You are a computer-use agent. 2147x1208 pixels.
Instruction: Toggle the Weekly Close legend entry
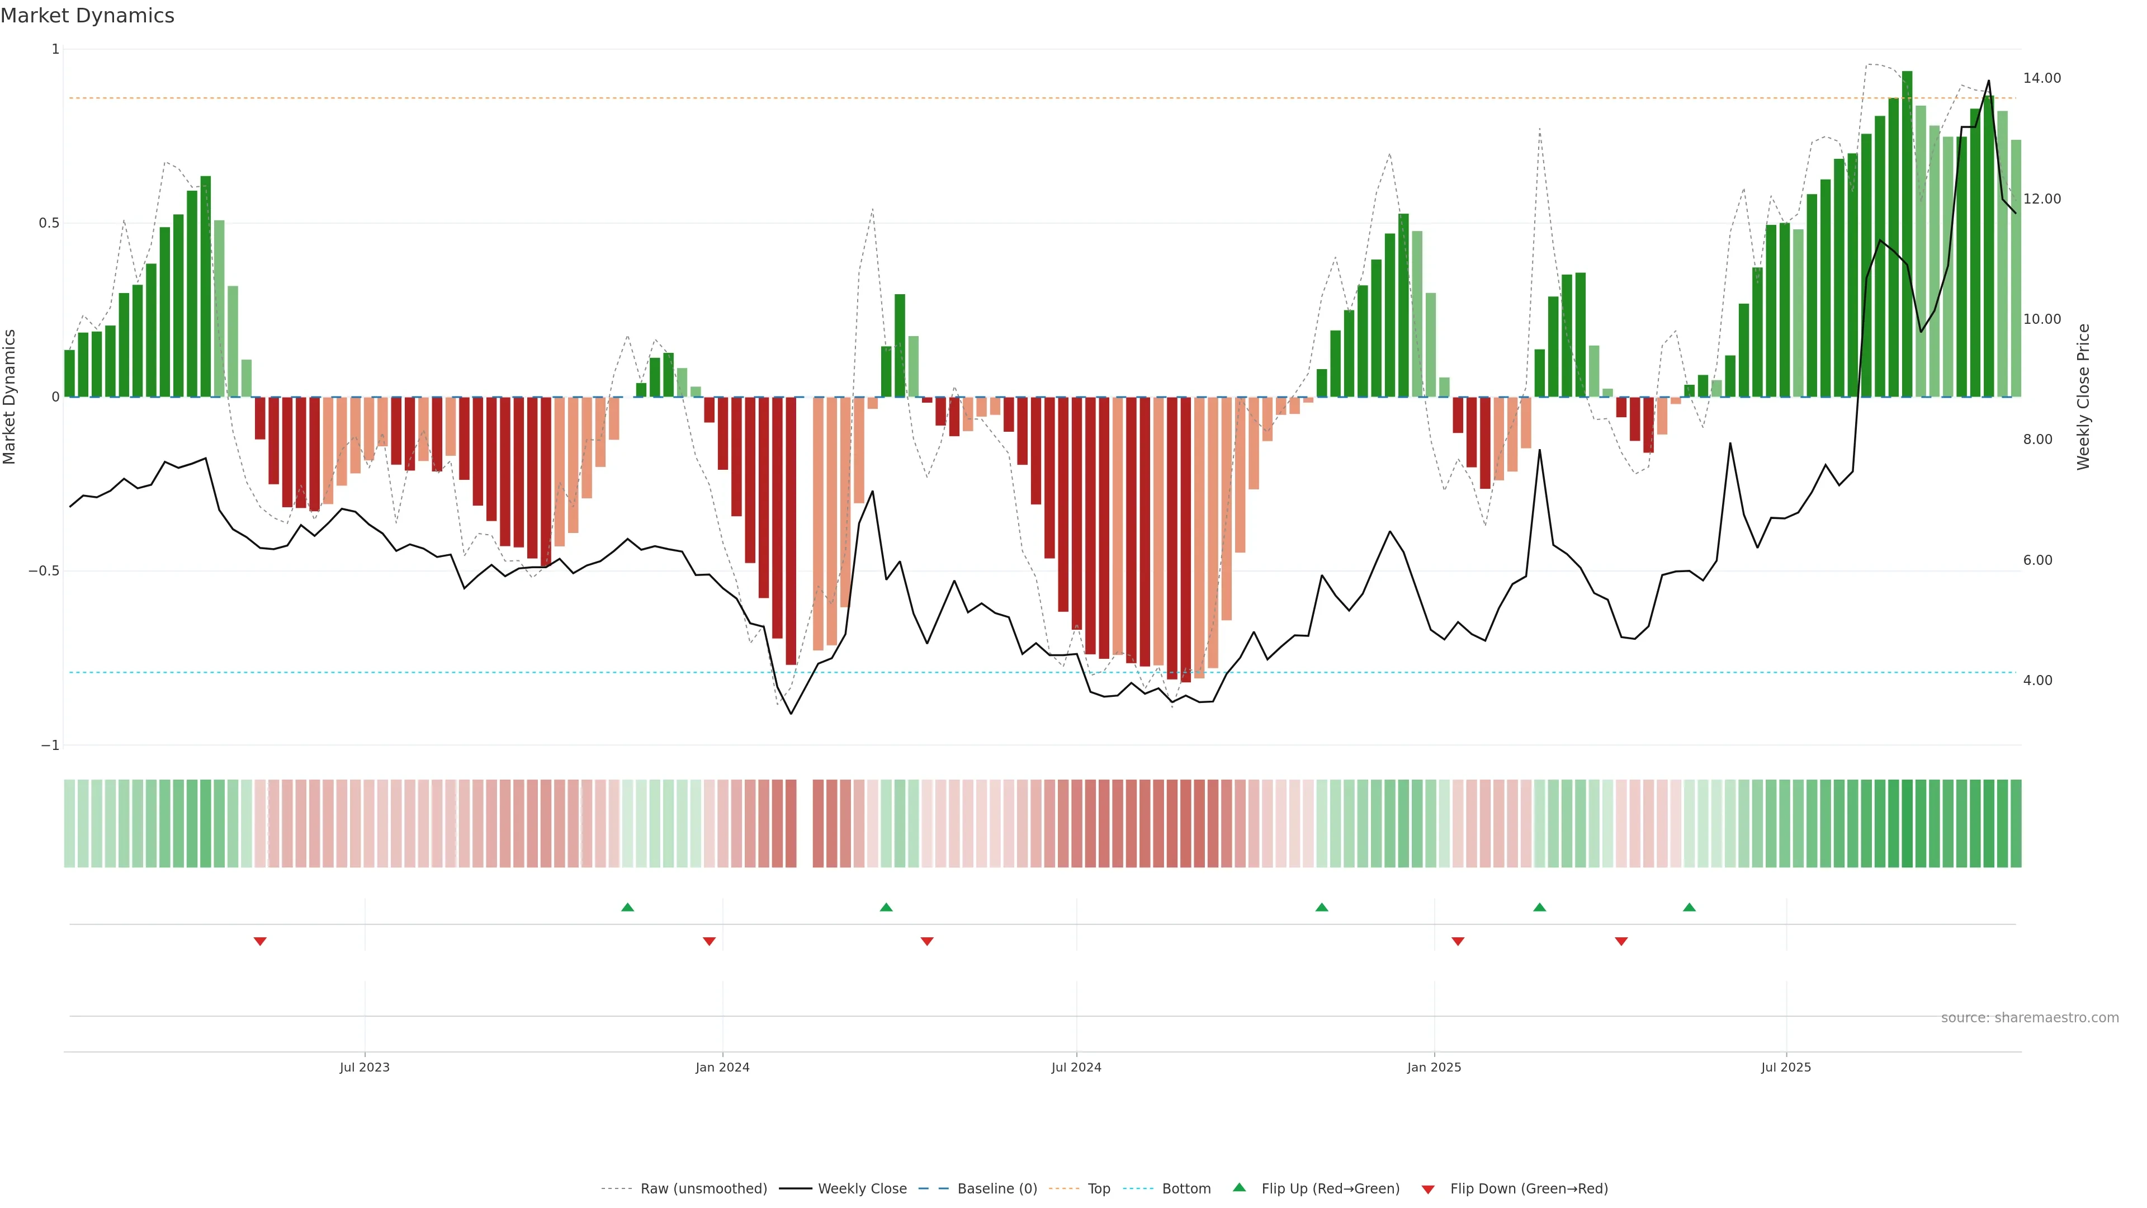pos(862,1189)
